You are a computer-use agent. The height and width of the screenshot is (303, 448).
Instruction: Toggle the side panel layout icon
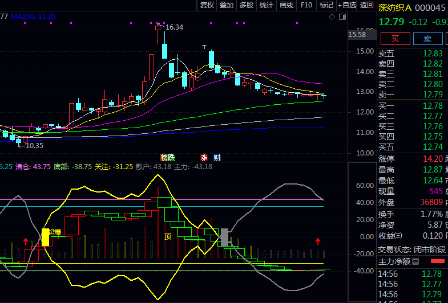(341, 17)
